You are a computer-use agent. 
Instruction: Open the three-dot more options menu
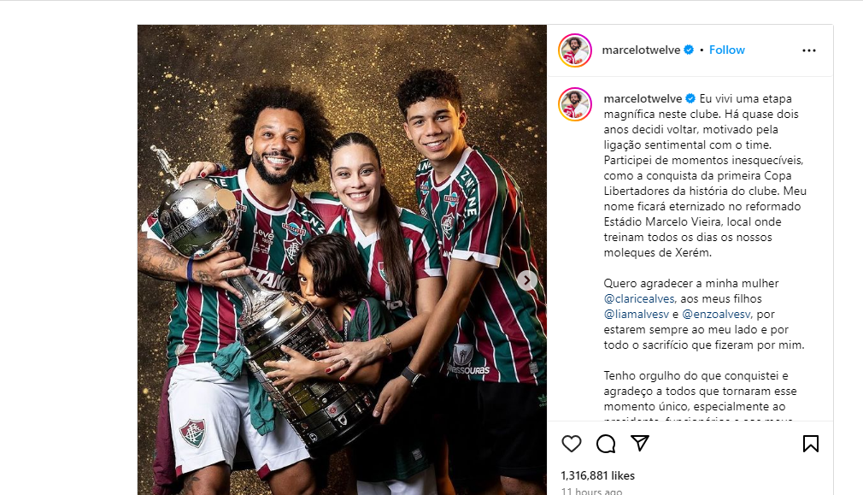(x=809, y=50)
